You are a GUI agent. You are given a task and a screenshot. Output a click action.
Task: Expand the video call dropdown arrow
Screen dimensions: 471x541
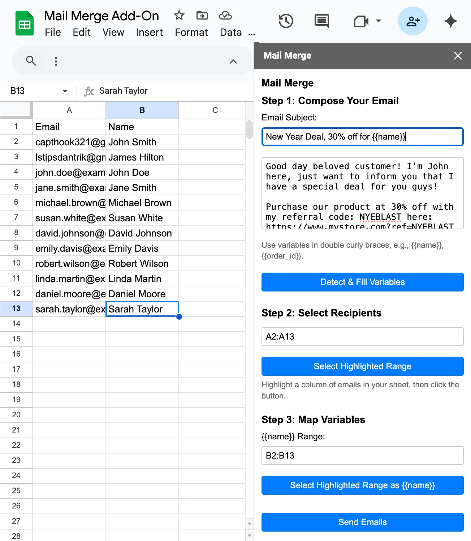pos(379,21)
